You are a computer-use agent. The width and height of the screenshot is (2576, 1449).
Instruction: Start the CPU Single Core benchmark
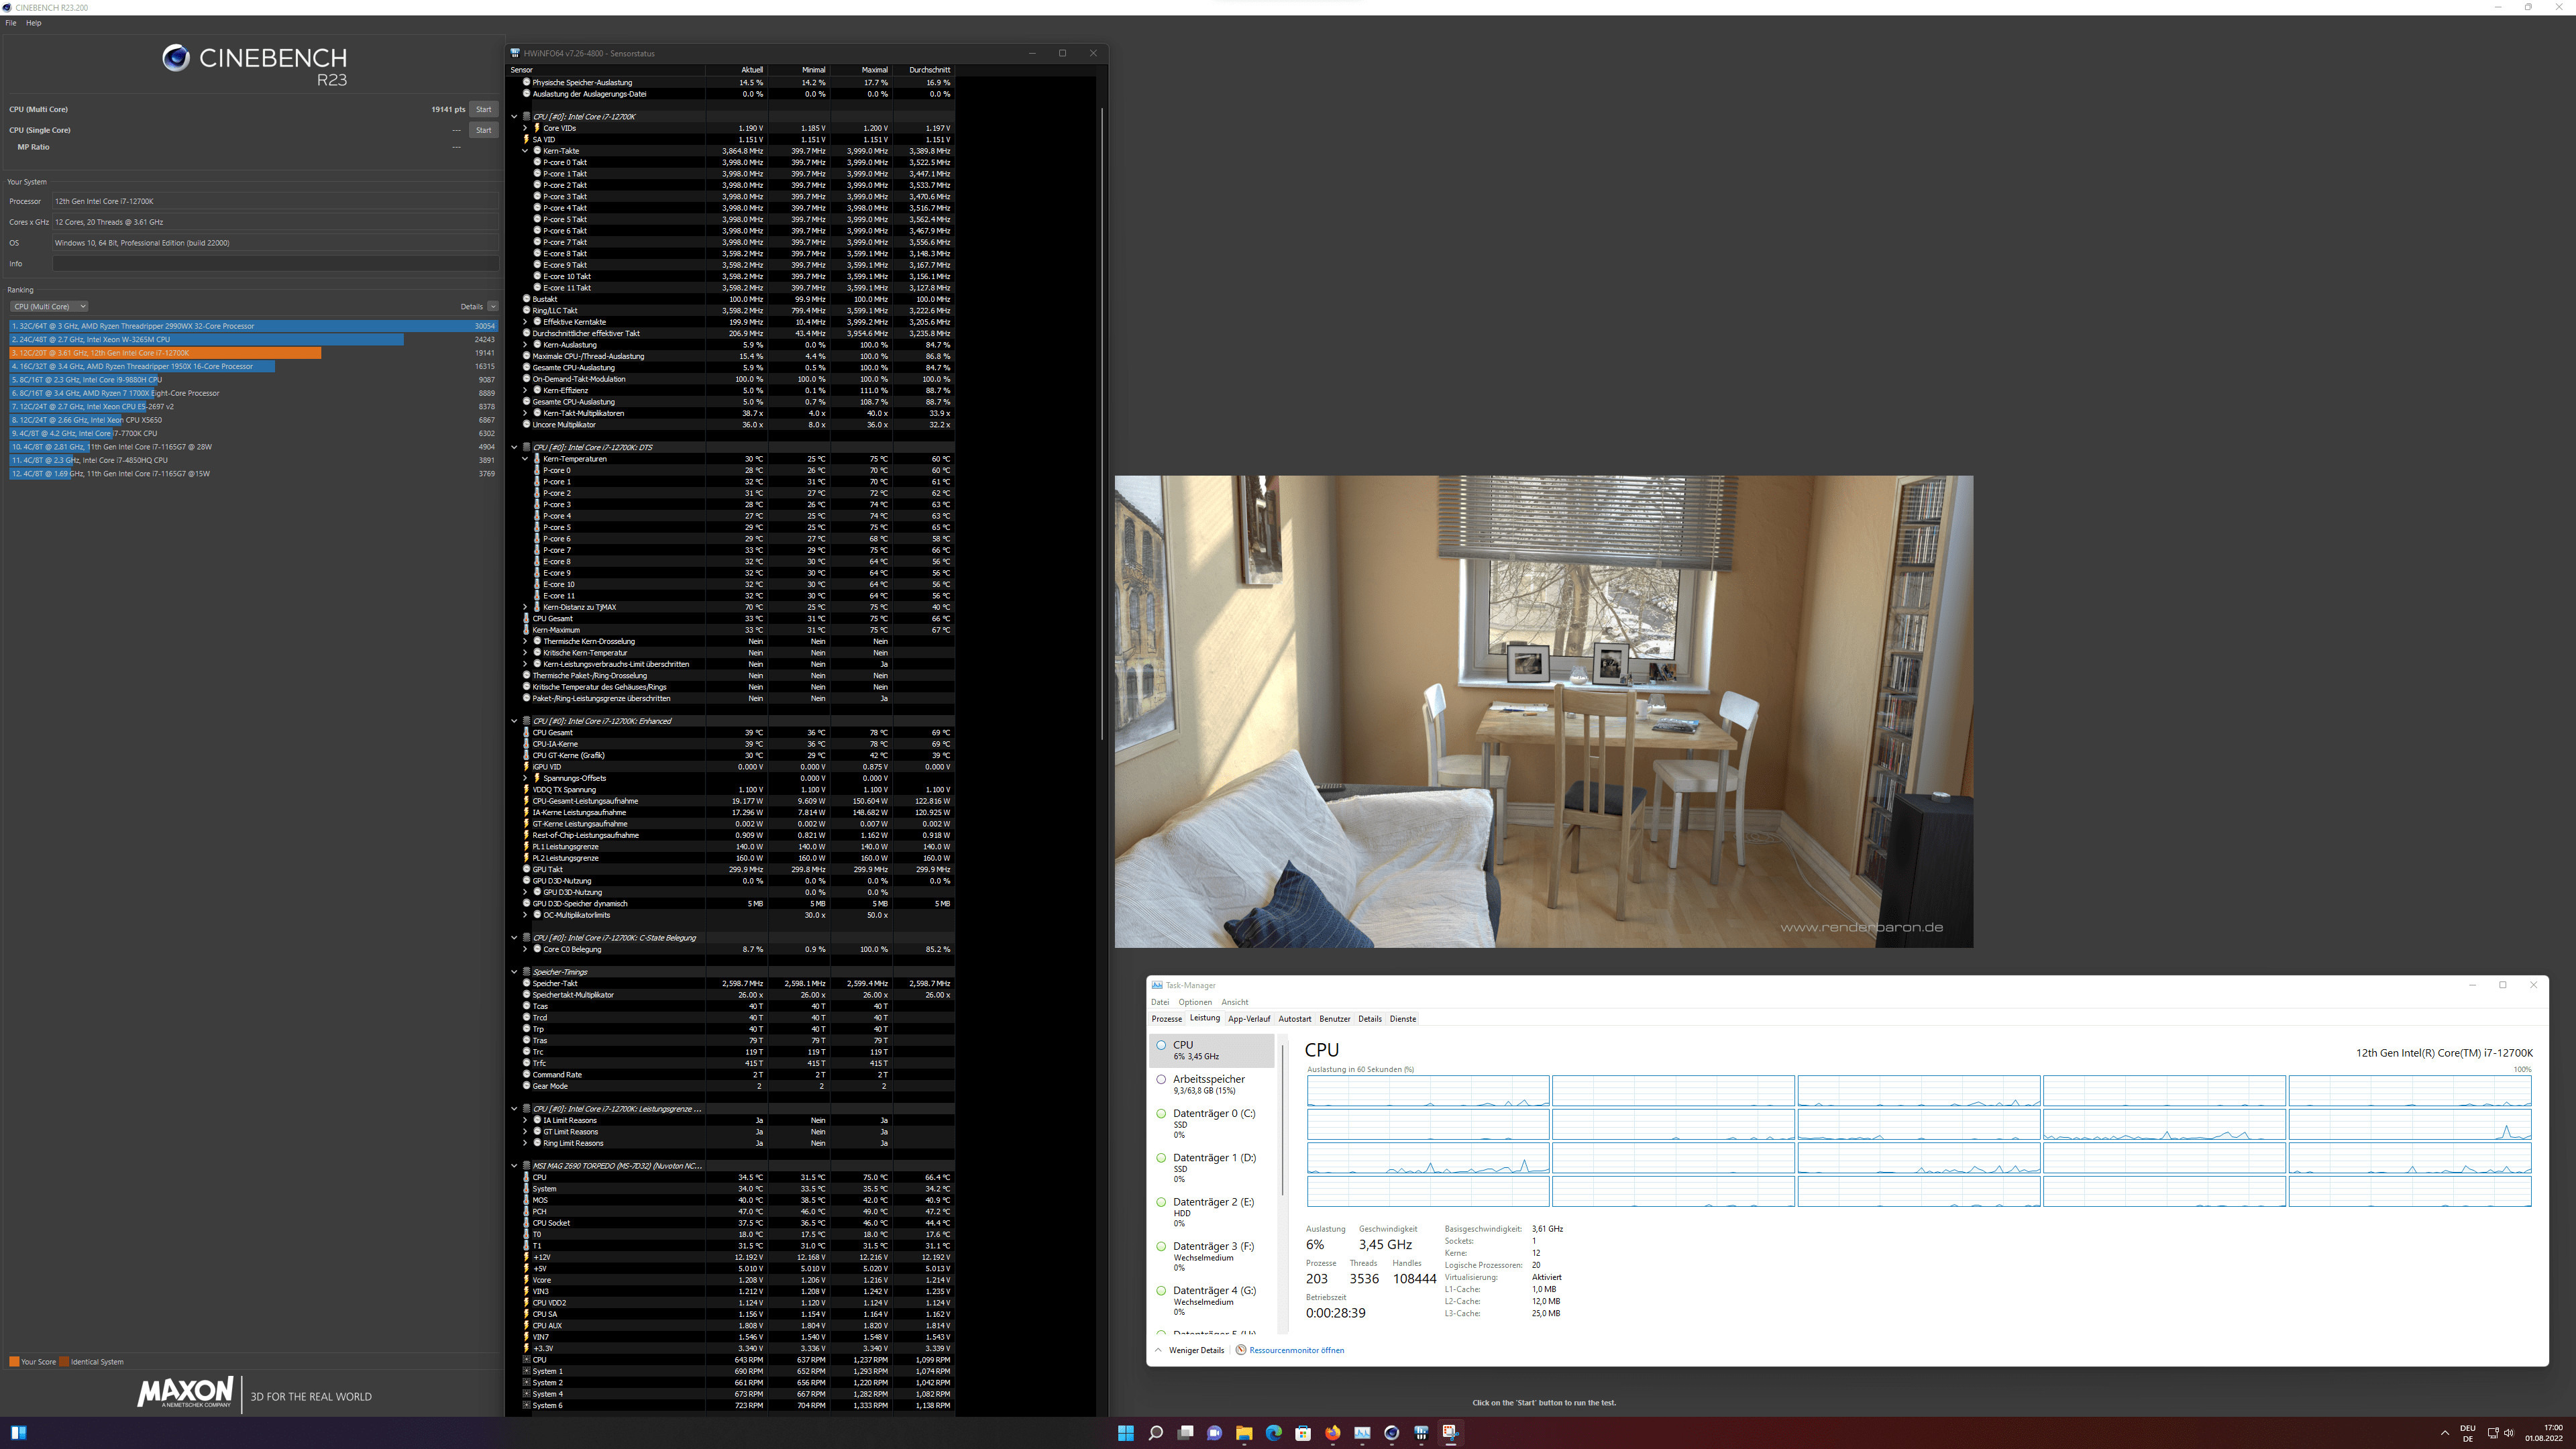point(483,130)
